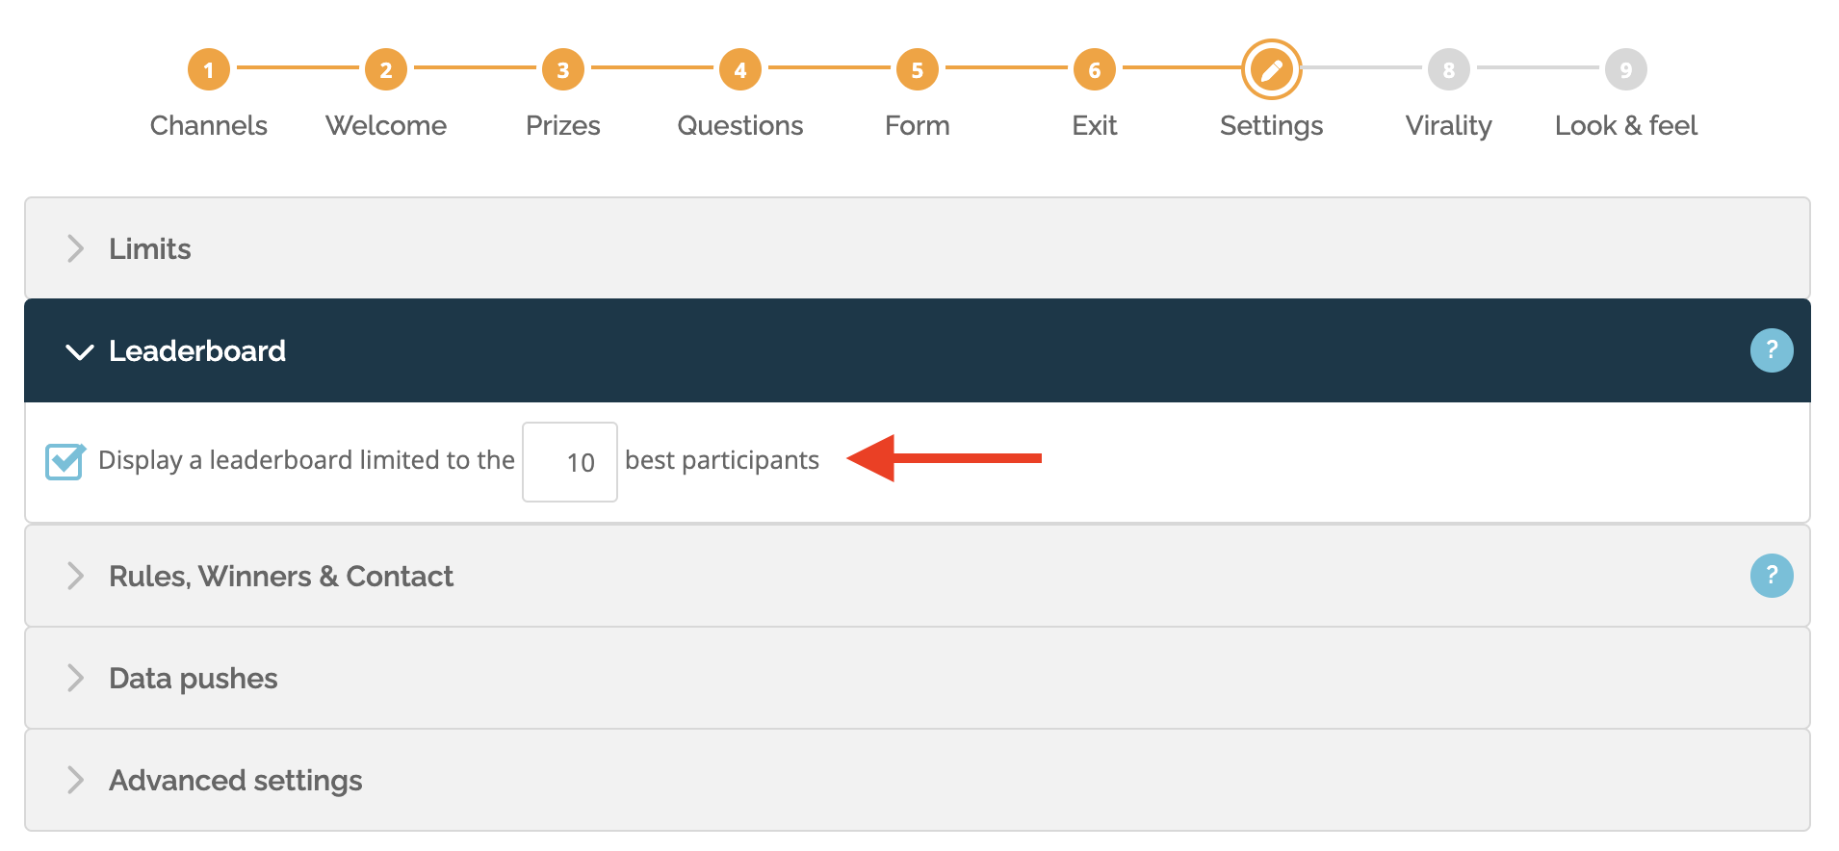Jump to step 5 Form circle
This screenshot has height=851, width=1839.
917,69
